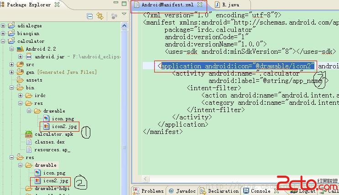Click the uses-sdk minSdkVersion line

point(250,51)
